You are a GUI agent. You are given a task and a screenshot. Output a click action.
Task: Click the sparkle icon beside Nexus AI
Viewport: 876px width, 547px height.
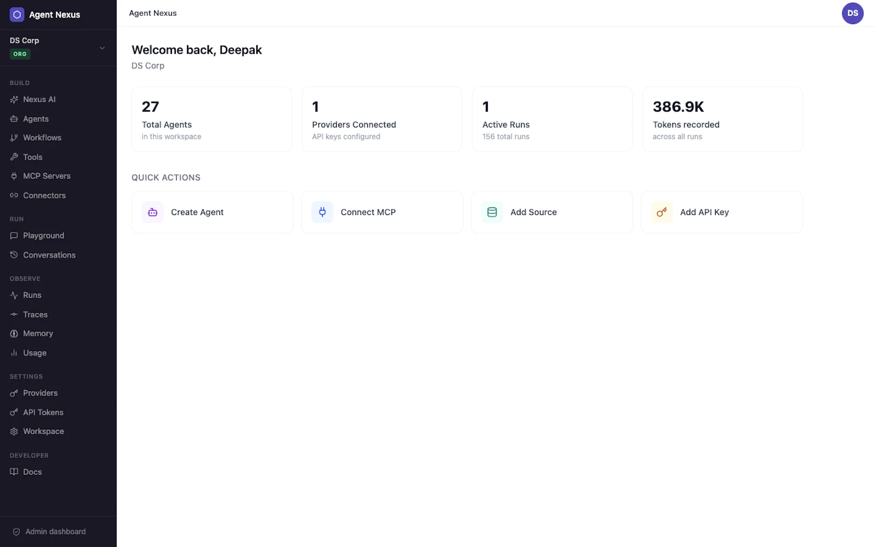pos(14,100)
